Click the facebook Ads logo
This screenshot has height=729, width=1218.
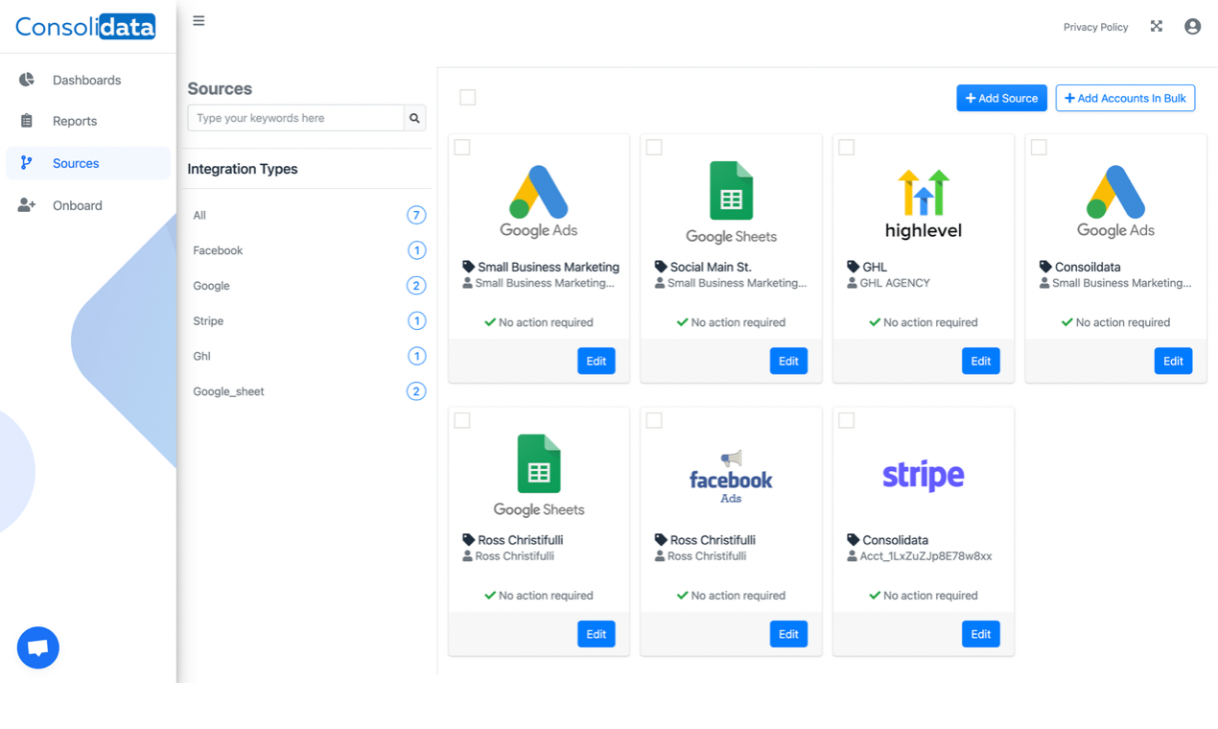[731, 477]
